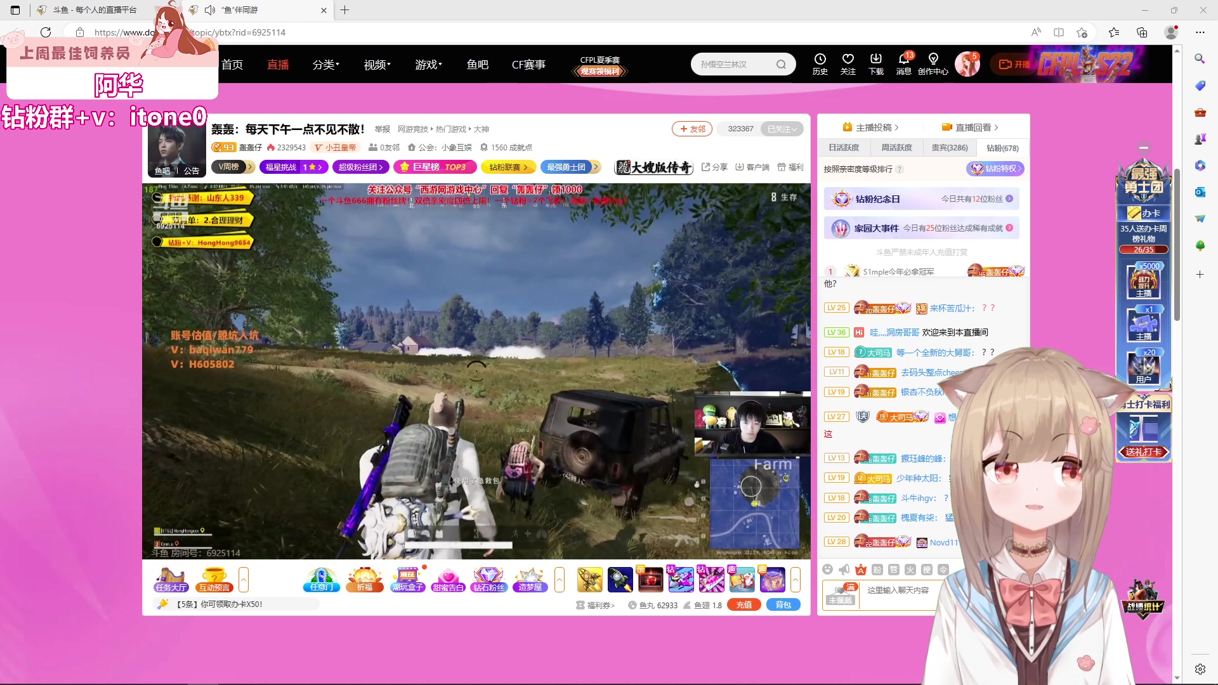Toggle the 已关注 follow state

click(782, 129)
